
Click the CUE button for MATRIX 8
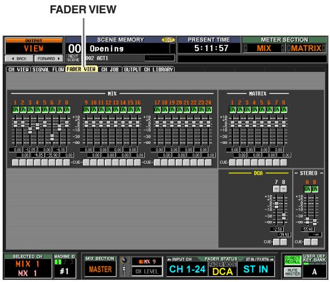pyautogui.click(x=284, y=163)
